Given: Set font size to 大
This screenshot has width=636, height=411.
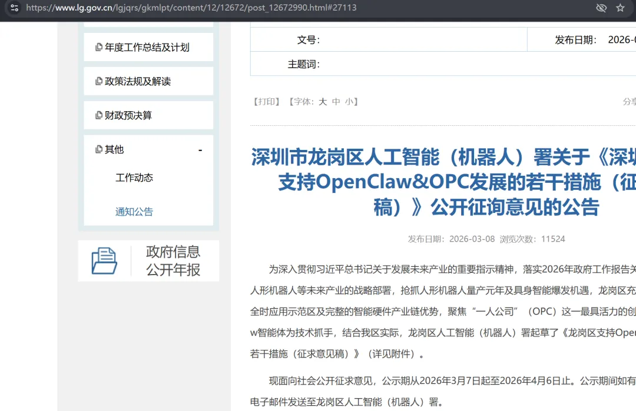Looking at the screenshot, I should click(323, 102).
